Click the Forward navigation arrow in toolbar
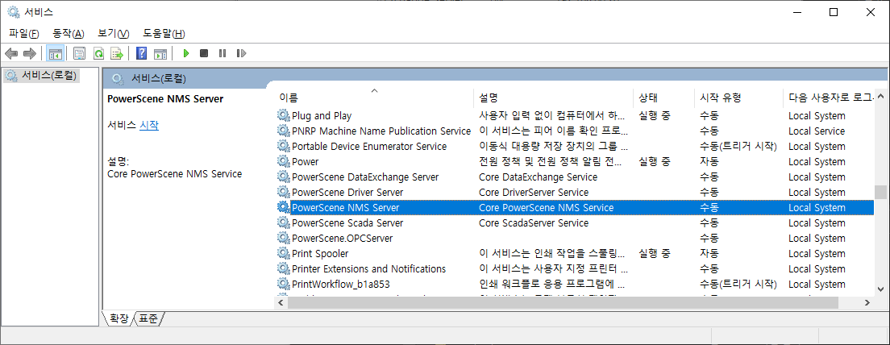The height and width of the screenshot is (345, 890). [x=30, y=53]
